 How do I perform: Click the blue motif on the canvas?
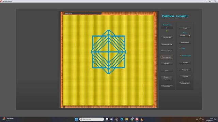coord(109,52)
